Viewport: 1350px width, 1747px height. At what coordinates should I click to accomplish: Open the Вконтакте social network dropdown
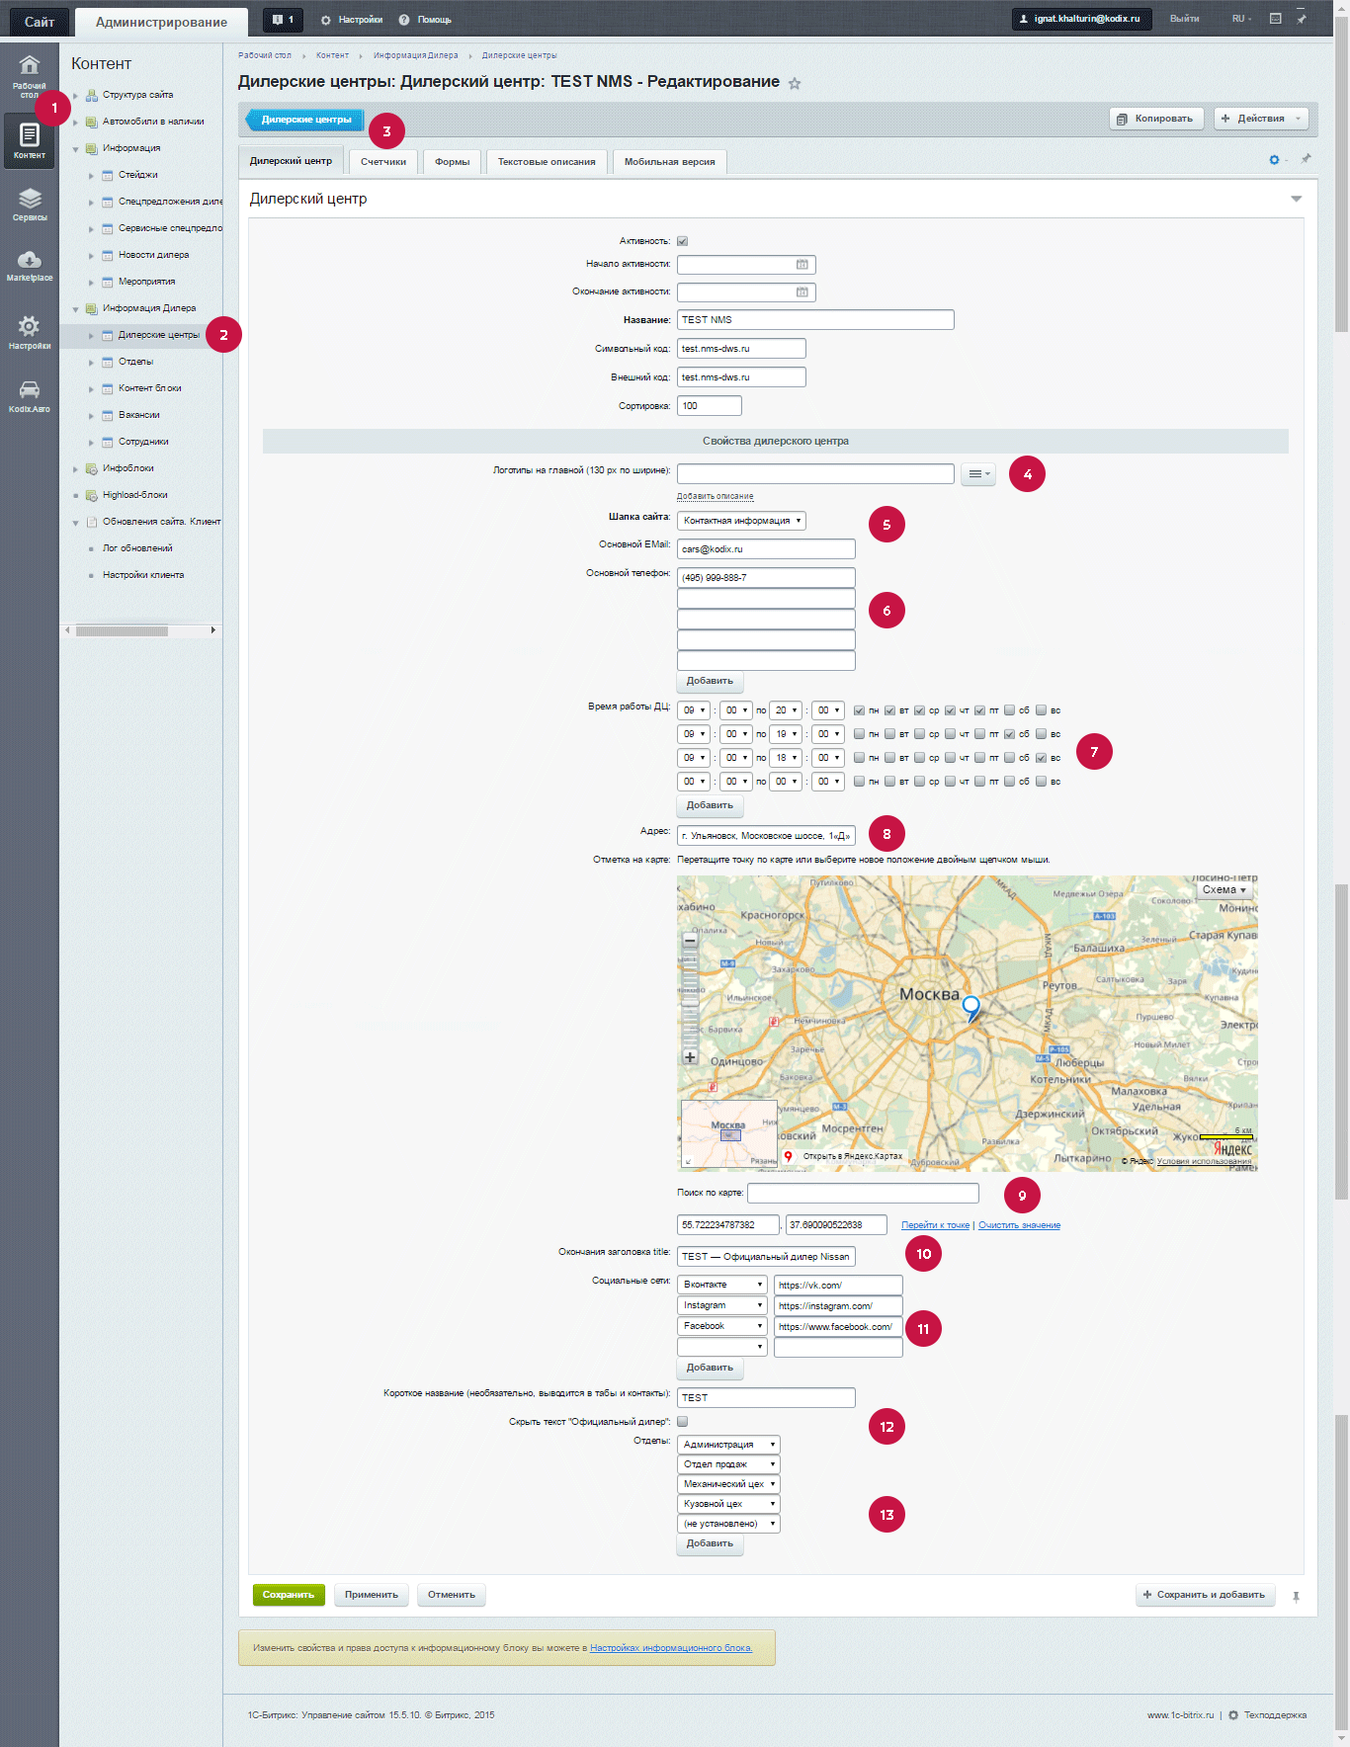[722, 1285]
